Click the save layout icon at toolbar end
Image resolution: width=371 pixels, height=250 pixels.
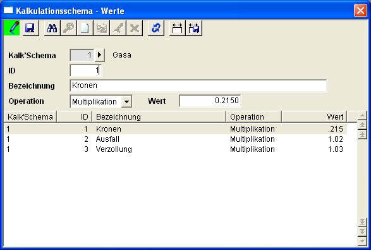(194, 28)
